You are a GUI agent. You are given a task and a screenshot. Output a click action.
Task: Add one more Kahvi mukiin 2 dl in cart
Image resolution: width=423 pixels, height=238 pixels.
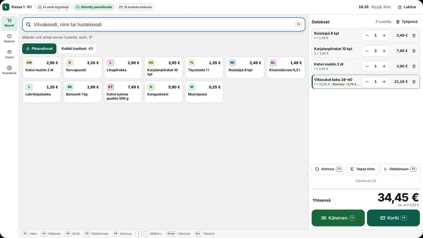point(384,66)
